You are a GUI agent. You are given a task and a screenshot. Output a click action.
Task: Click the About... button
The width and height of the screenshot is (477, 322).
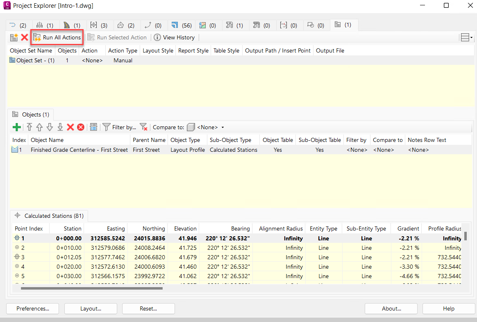[391, 308]
